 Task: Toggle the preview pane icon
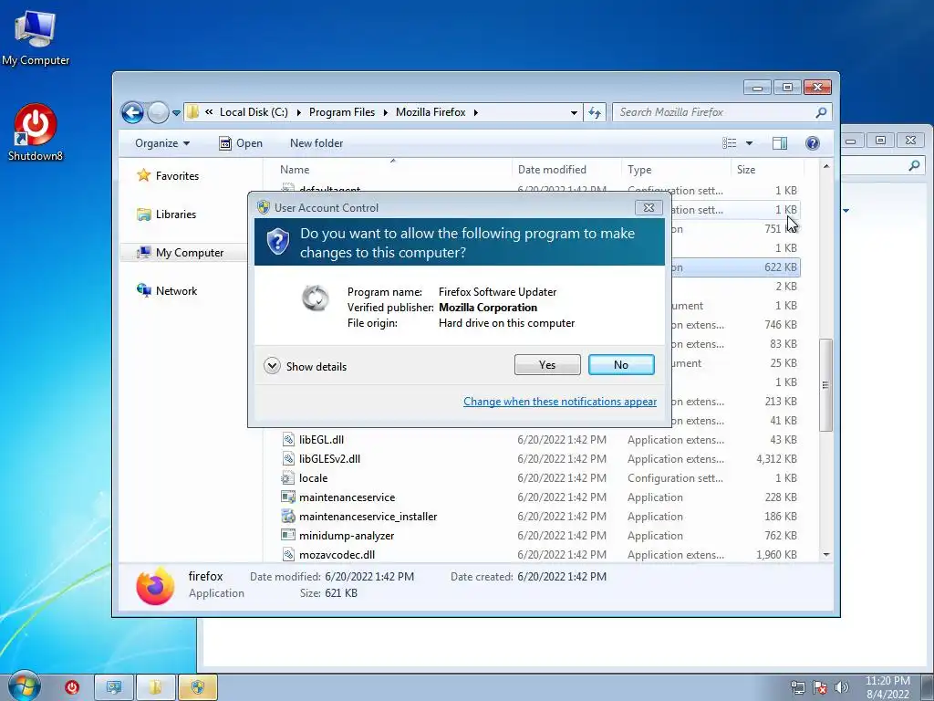point(779,143)
